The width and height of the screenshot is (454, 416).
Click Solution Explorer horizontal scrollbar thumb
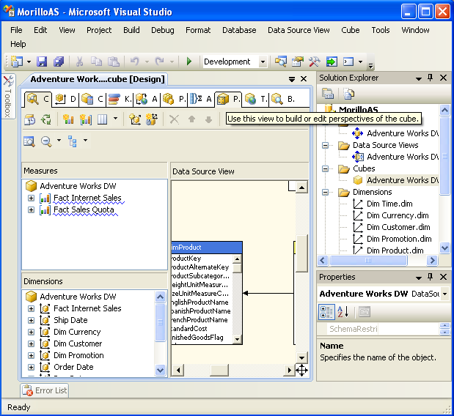click(368, 261)
